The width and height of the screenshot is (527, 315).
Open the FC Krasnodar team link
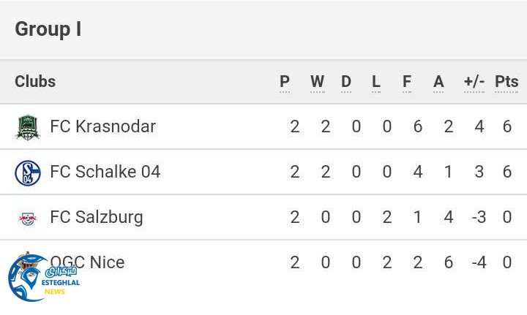(x=102, y=126)
